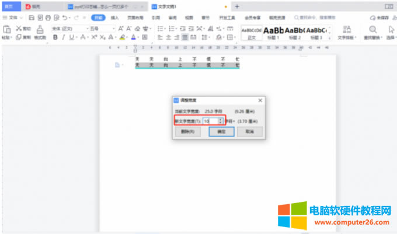
Task: Click the text width spinner arrows
Action: tap(221, 121)
